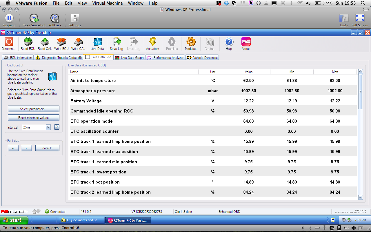The image size is (371, 232).
Task: Click the grid scrollbar thumb
Action: [x=361, y=92]
